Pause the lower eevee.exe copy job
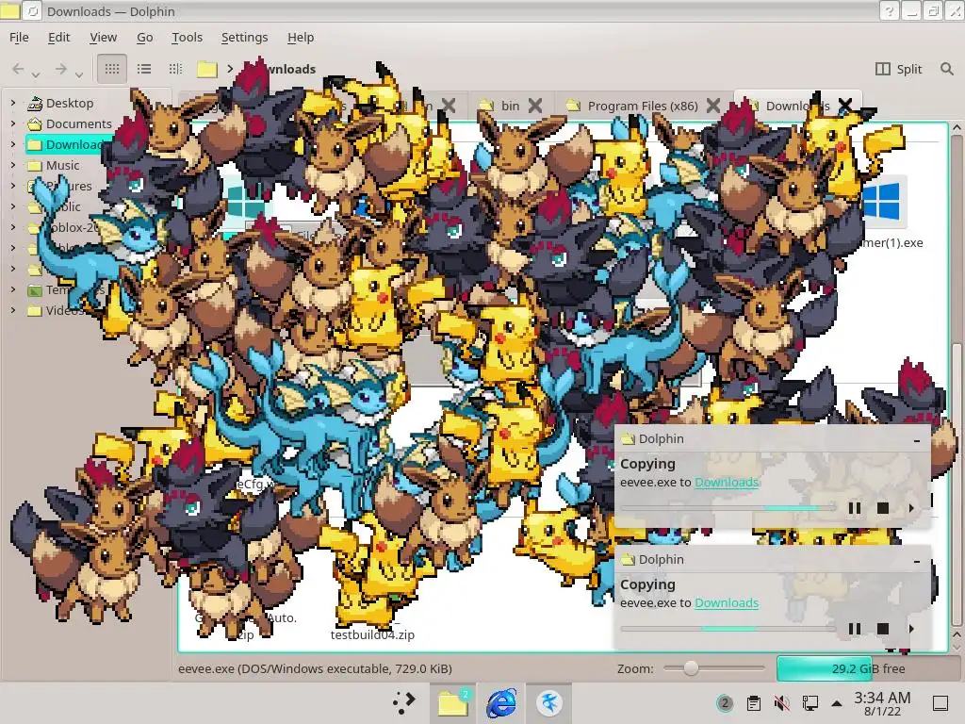This screenshot has width=965, height=724. (x=854, y=629)
